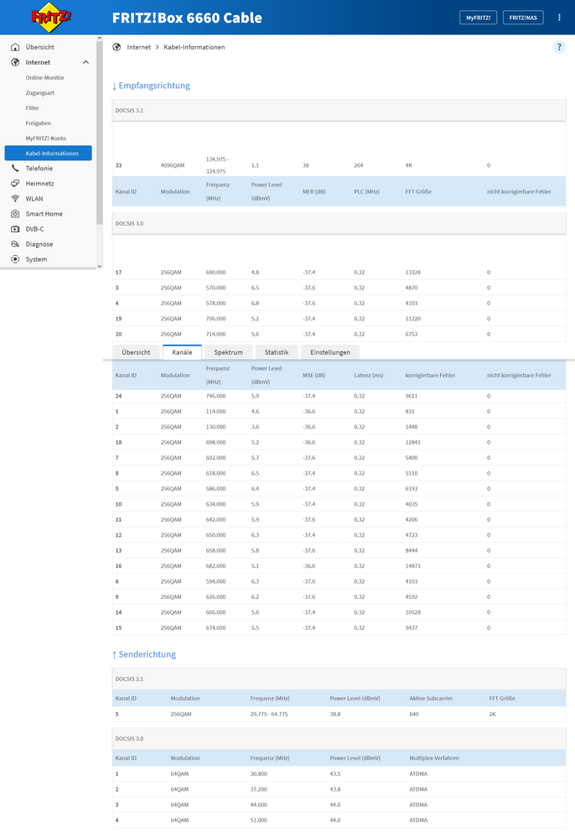The height and width of the screenshot is (837, 575).
Task: Click correctable errors value 10528
Action: pyautogui.click(x=412, y=612)
